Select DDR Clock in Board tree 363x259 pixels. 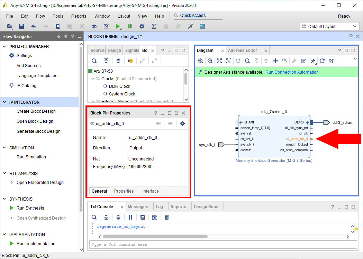tap(119, 86)
